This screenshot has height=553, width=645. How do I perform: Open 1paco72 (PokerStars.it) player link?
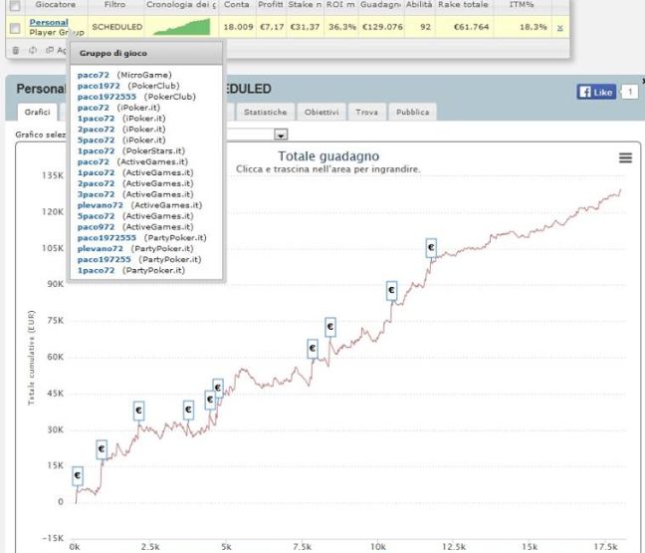(96, 150)
